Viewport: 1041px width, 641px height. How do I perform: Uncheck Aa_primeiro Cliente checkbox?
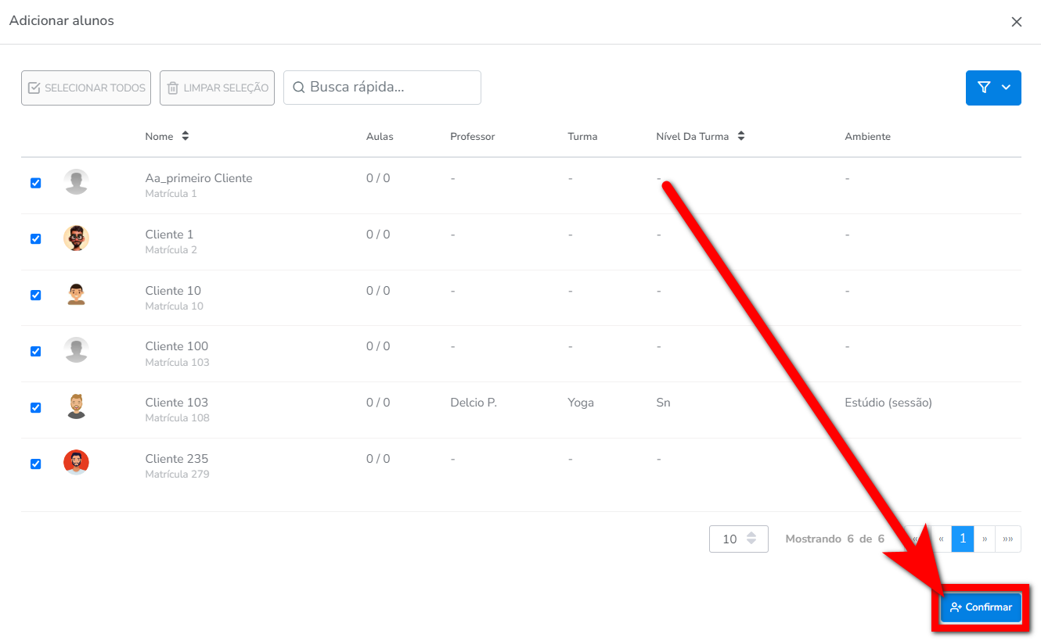coord(35,183)
